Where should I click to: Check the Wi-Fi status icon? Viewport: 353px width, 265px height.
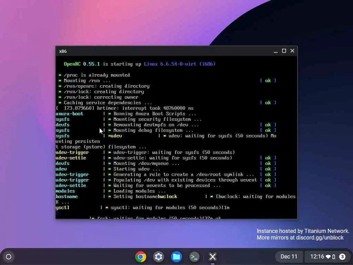(329, 257)
